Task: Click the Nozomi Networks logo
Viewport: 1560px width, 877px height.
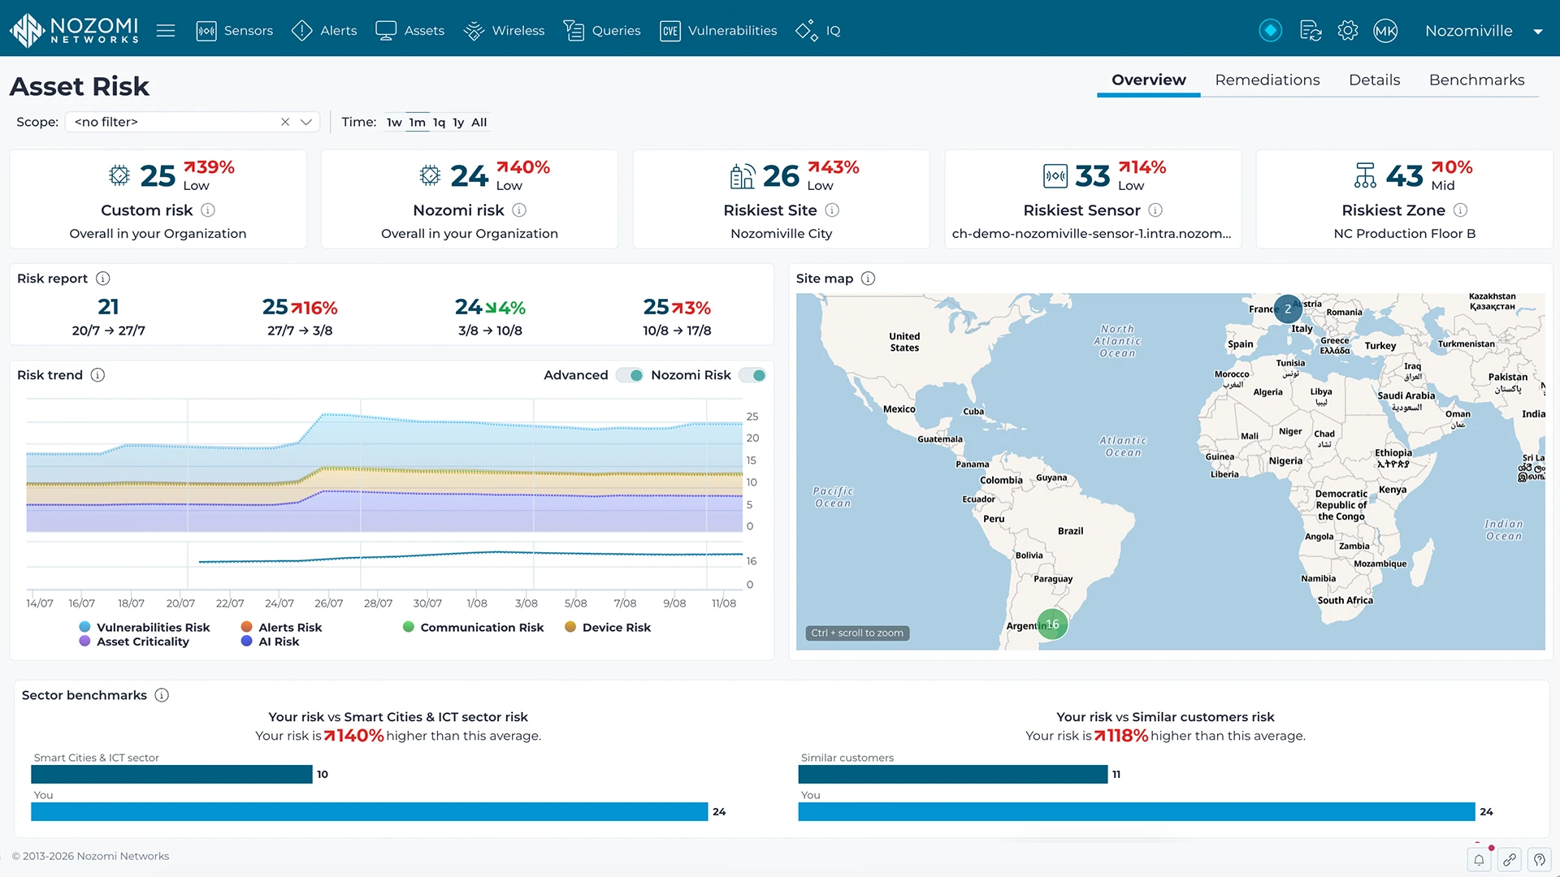Action: (x=74, y=30)
